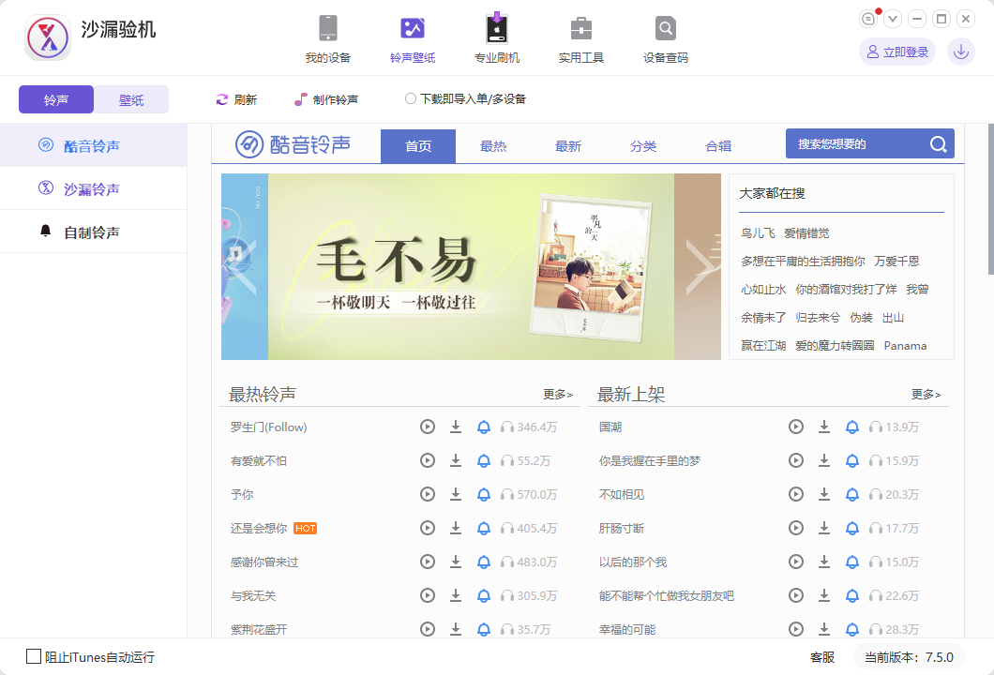
Task: Click 制作铃声 make ringtone
Action: click(326, 99)
